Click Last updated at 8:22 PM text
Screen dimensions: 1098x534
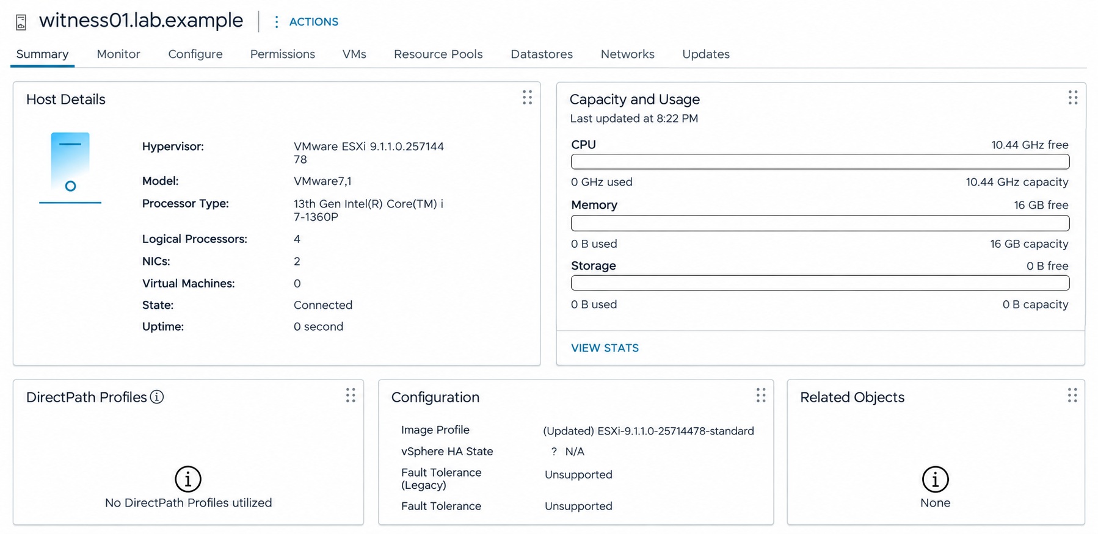[634, 118]
